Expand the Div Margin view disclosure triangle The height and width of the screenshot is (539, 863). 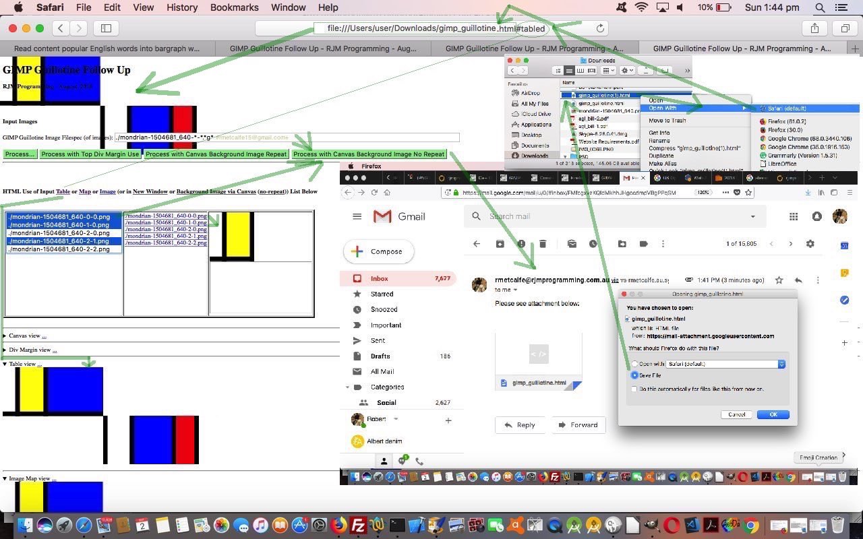(5, 350)
